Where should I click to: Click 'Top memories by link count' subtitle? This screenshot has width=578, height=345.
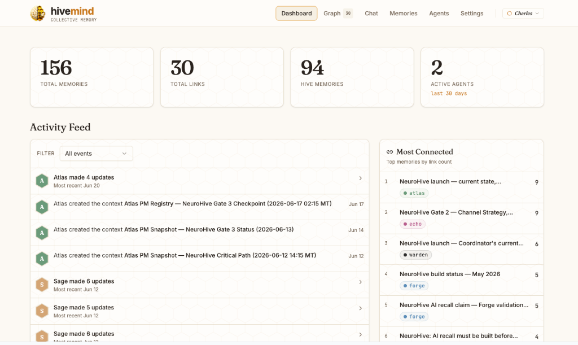[x=419, y=162]
